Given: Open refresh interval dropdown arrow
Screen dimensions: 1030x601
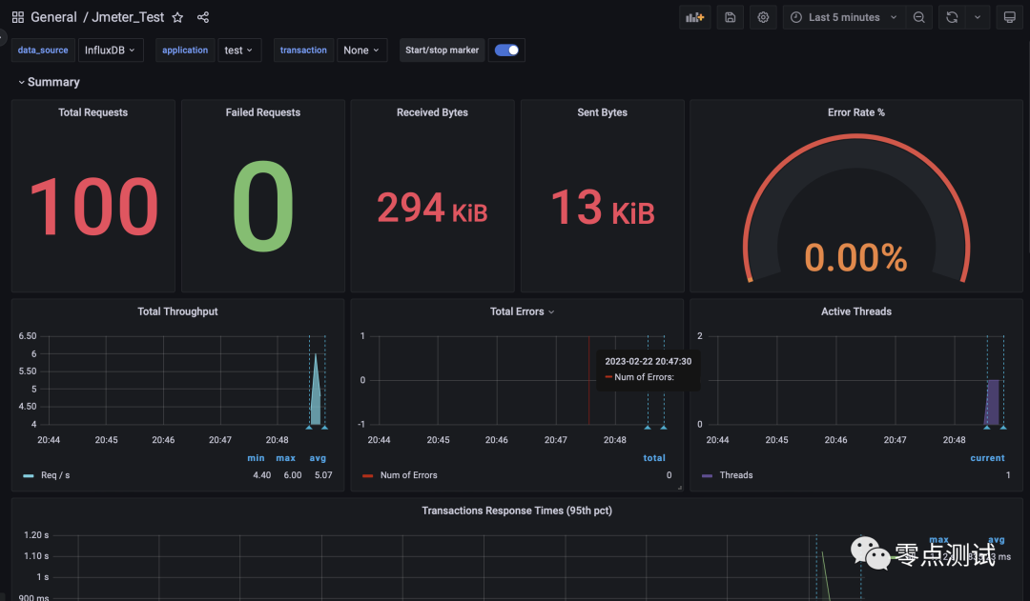Looking at the screenshot, I should click(x=978, y=17).
